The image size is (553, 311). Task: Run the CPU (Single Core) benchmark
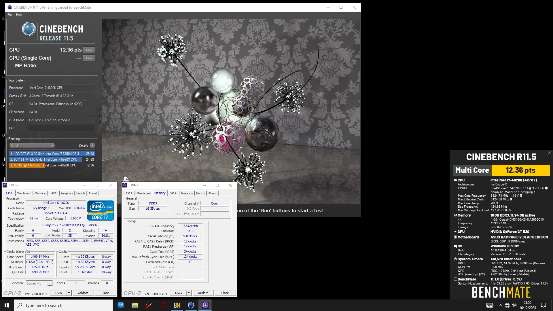[x=89, y=58]
